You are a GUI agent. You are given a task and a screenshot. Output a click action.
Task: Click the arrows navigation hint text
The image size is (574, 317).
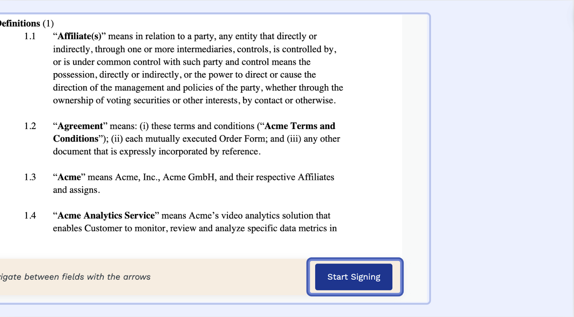(x=75, y=277)
